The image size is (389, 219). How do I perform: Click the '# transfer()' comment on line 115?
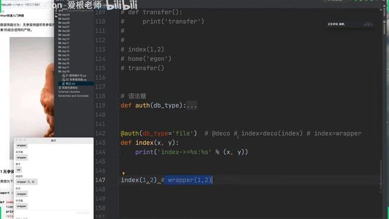(142, 68)
